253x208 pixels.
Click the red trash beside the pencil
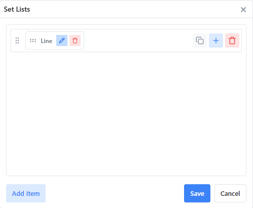click(x=75, y=40)
